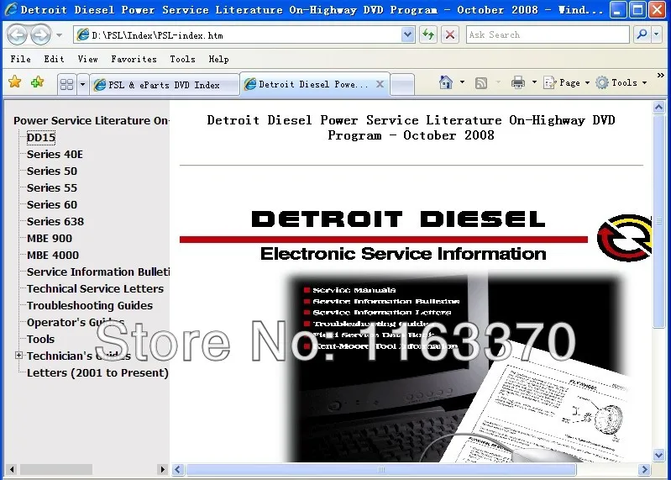Image resolution: width=671 pixels, height=480 pixels.
Task: Open Series 60 in the tree
Action: 52,204
